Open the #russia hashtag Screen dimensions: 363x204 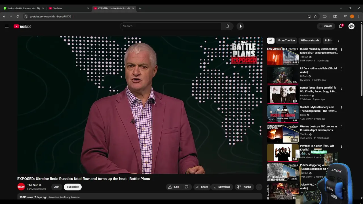point(75,197)
